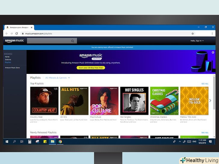Click the search magnifier icon in Amazon Music

[72, 41]
